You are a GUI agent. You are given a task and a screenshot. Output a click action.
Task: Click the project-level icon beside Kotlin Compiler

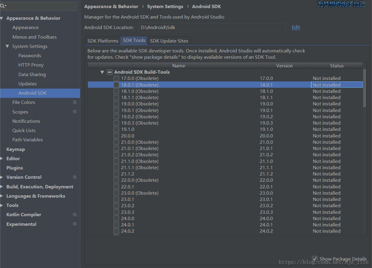point(75,215)
